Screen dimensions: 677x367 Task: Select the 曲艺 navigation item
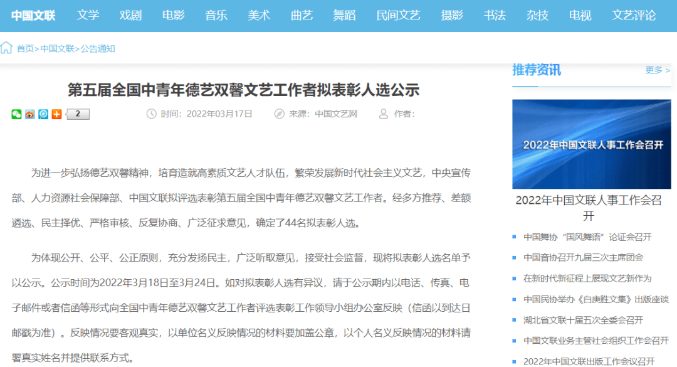pos(302,16)
